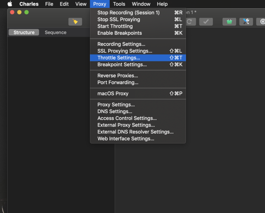
Task: Expand the Help menu
Action: pyautogui.click(x=162, y=4)
